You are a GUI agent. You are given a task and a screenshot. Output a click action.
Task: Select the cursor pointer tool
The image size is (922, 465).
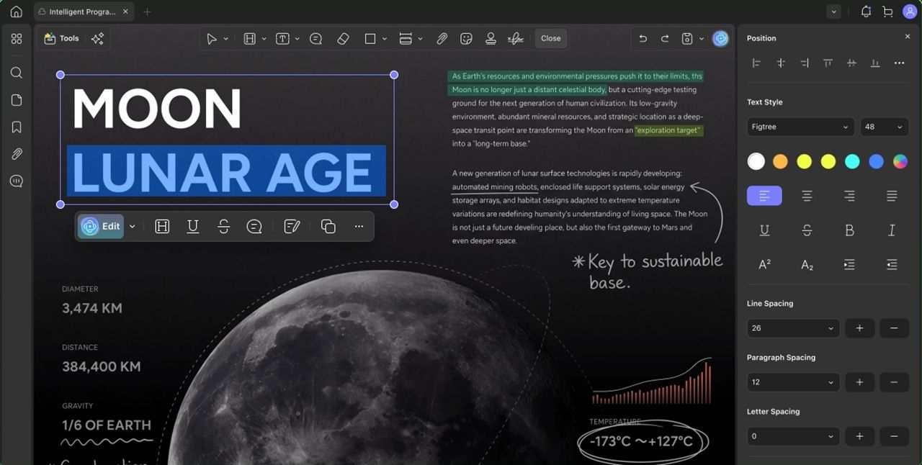point(212,39)
